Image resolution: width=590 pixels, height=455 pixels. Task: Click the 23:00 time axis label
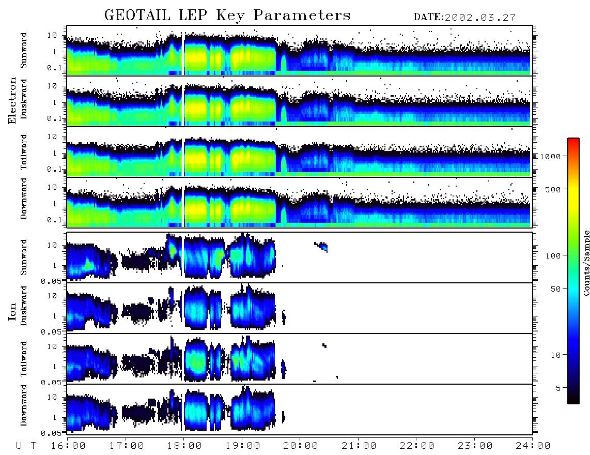pos(475,446)
